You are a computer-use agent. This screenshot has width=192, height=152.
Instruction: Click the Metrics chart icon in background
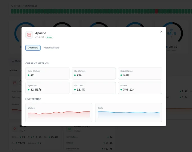point(13,61)
